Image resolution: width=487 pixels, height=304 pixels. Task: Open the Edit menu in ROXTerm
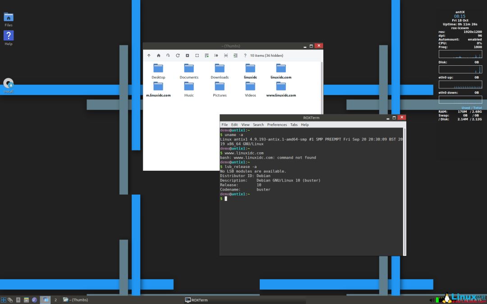234,125
